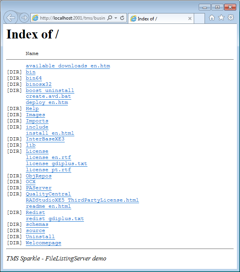Open the license_gdiplus.txt file link
Image resolution: width=240 pixels, height=272 pixels.
click(56, 164)
